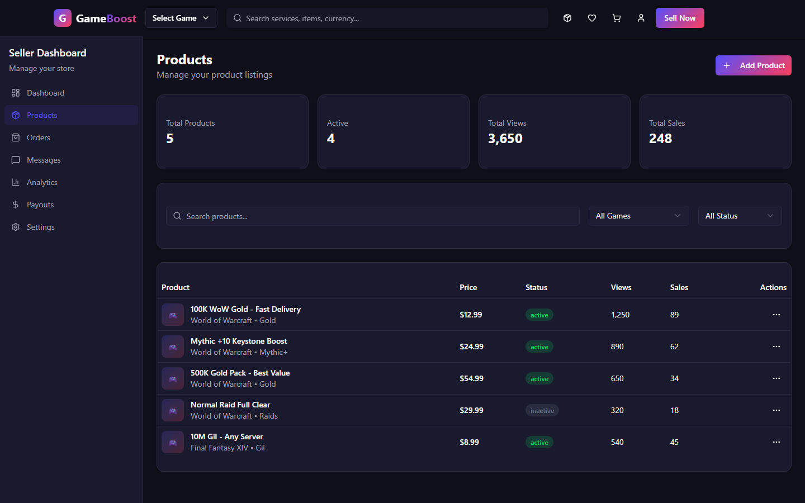Open Payouts in the sidebar
Screen dimensions: 805x503
coord(71,205)
